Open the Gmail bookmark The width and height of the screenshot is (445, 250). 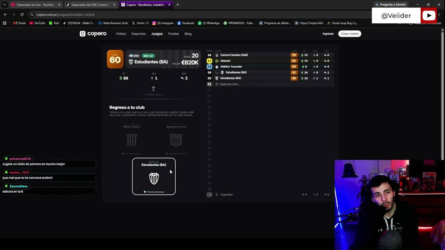pyautogui.click(x=19, y=23)
